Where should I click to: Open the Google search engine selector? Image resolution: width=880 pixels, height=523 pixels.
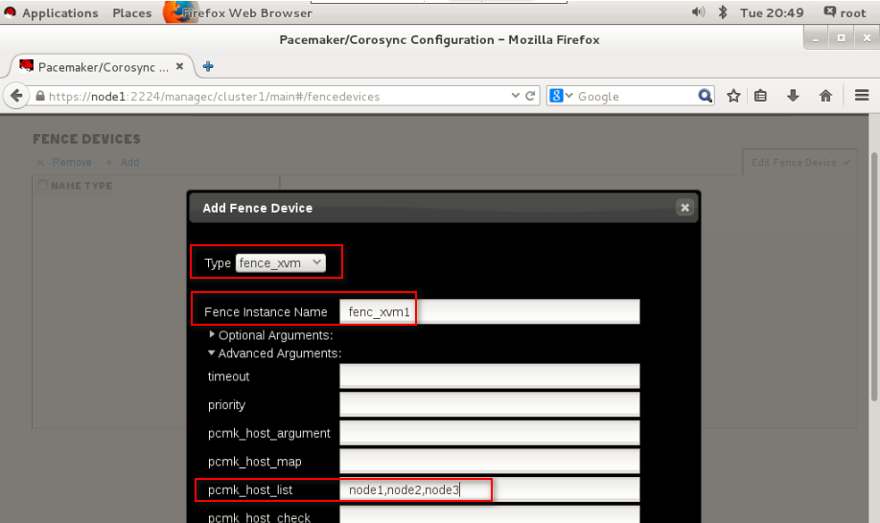(x=561, y=96)
